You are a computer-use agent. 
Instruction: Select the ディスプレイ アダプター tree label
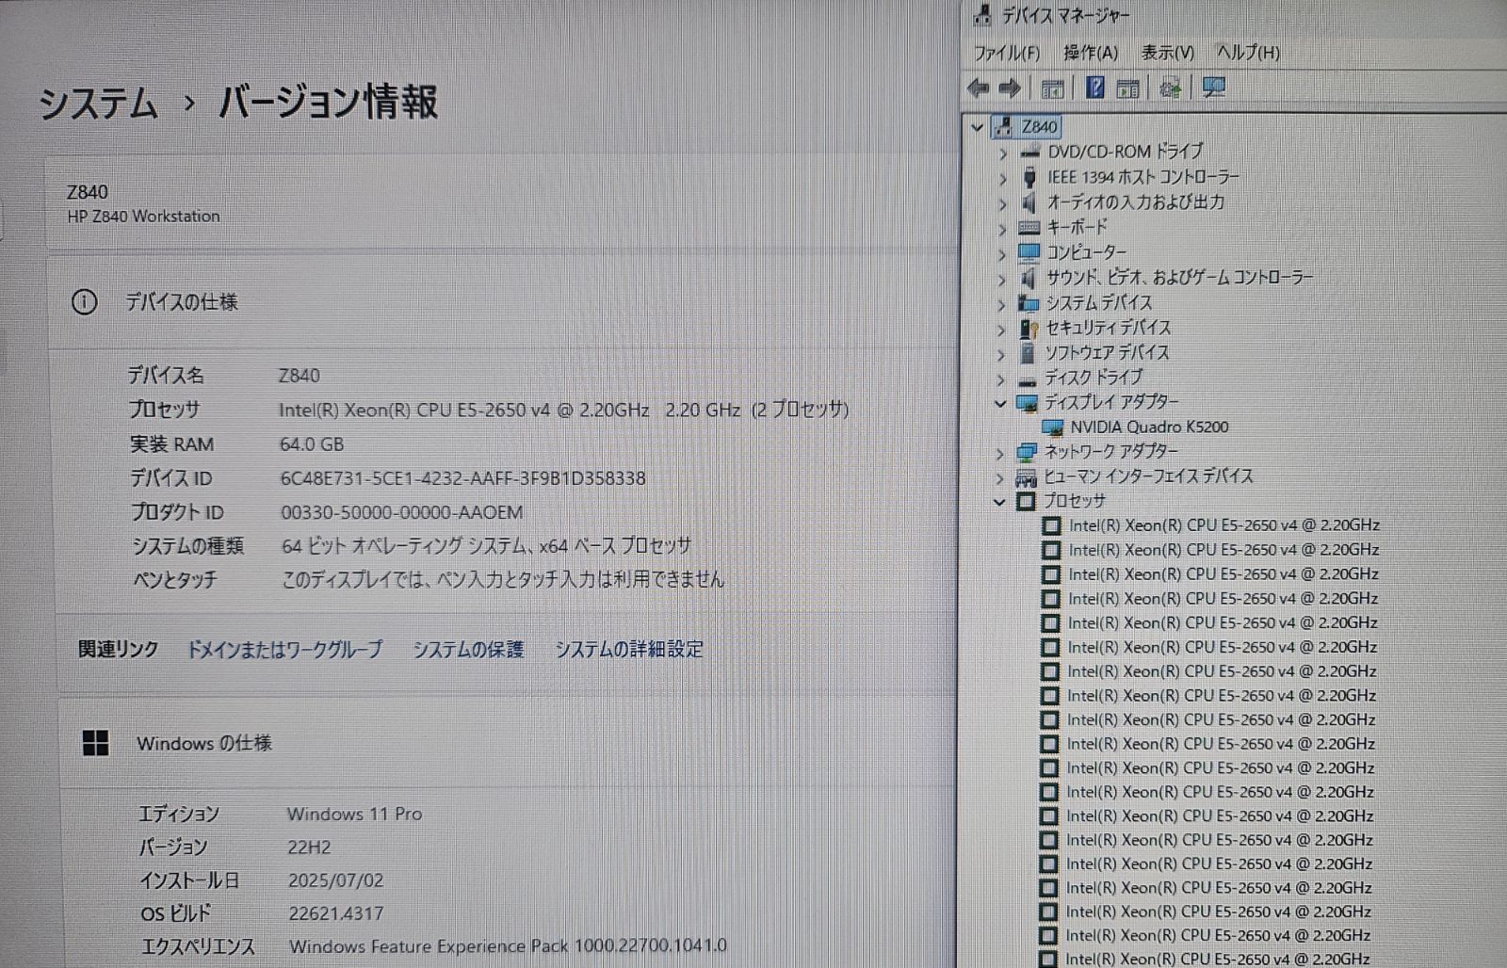[1111, 402]
